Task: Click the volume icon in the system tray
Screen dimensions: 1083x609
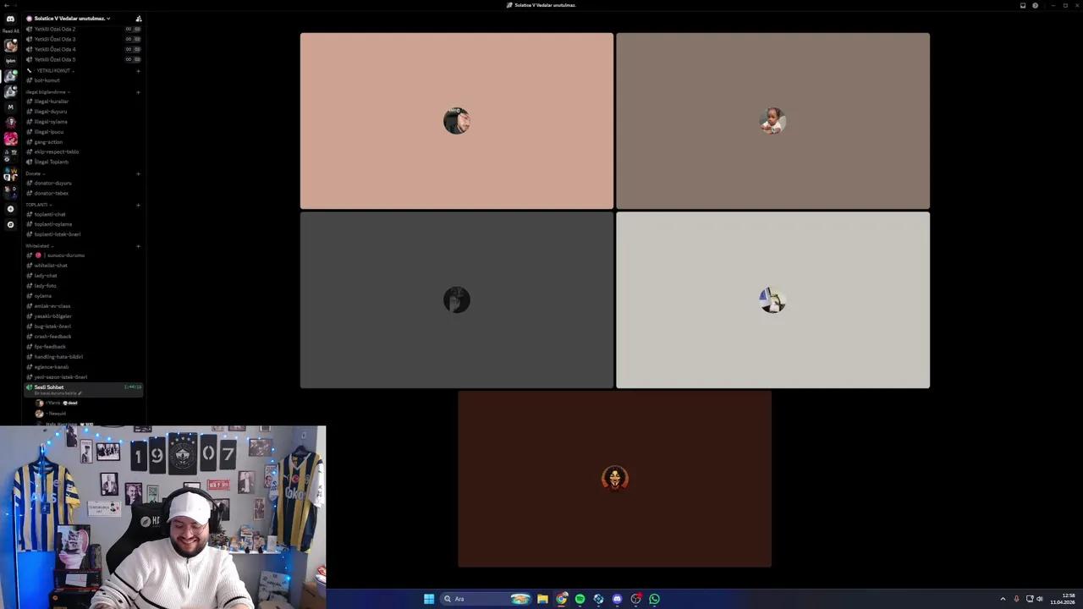Action: [1039, 599]
